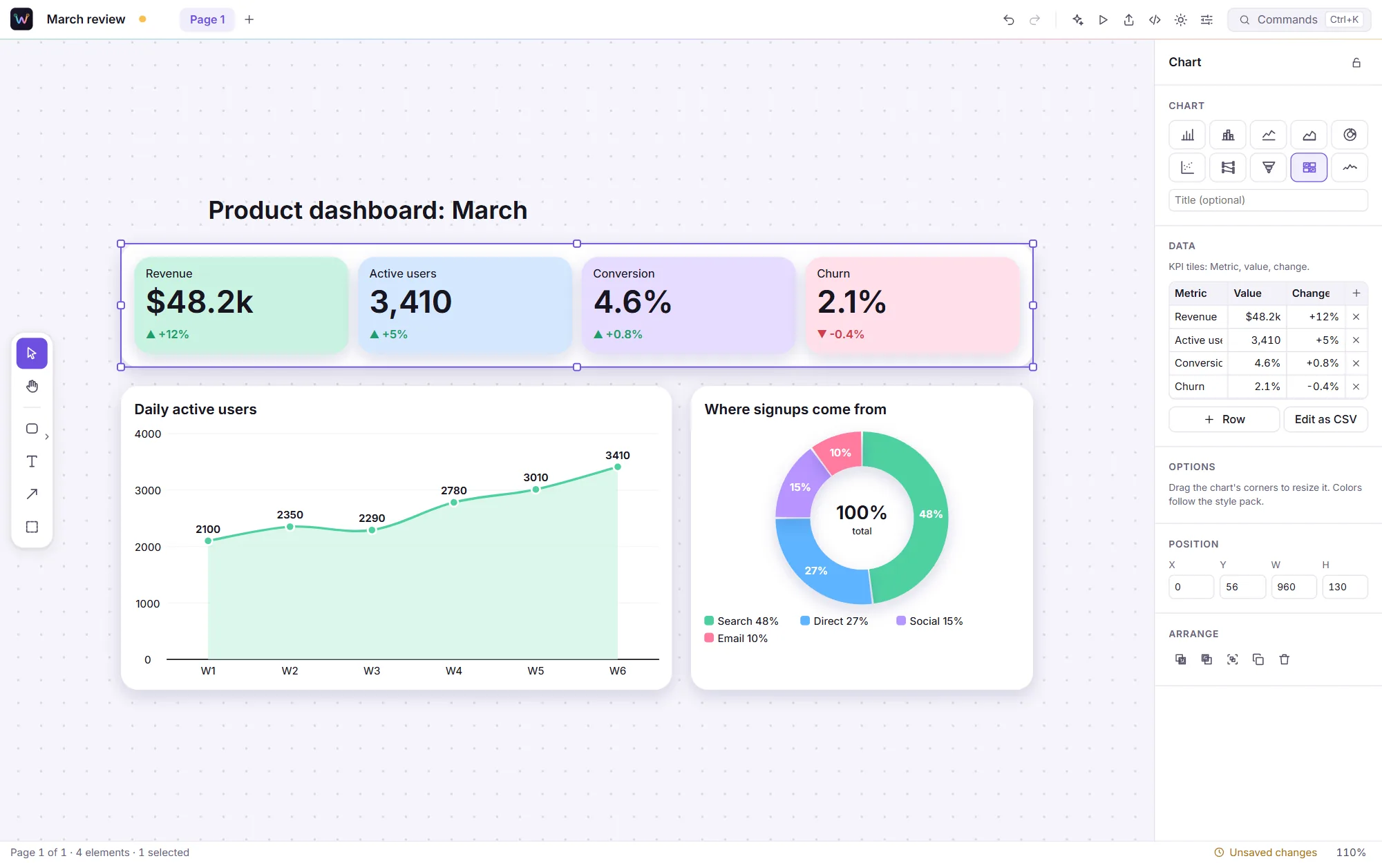Start presentation with play button
Image resolution: width=1382 pixels, height=863 pixels.
point(1103,20)
